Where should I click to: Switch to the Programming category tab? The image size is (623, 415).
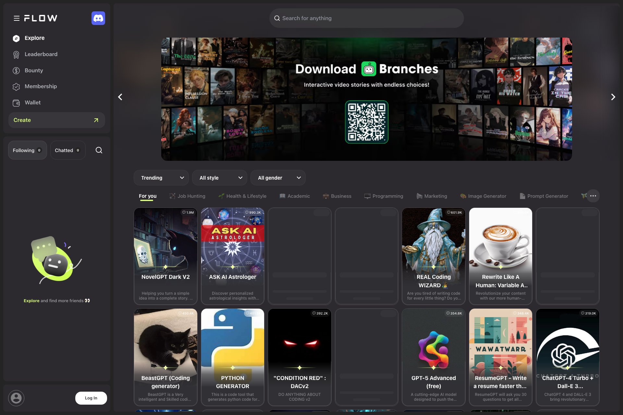click(384, 196)
